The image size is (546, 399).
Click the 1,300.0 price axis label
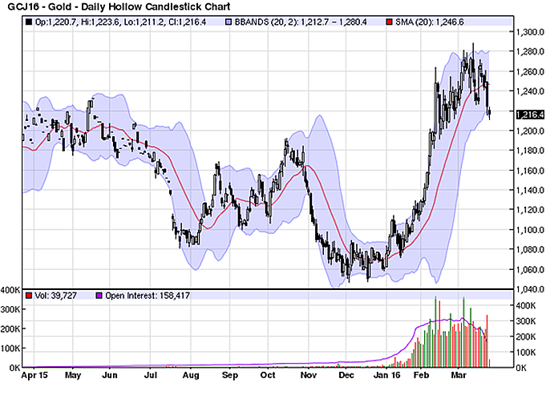(530, 33)
